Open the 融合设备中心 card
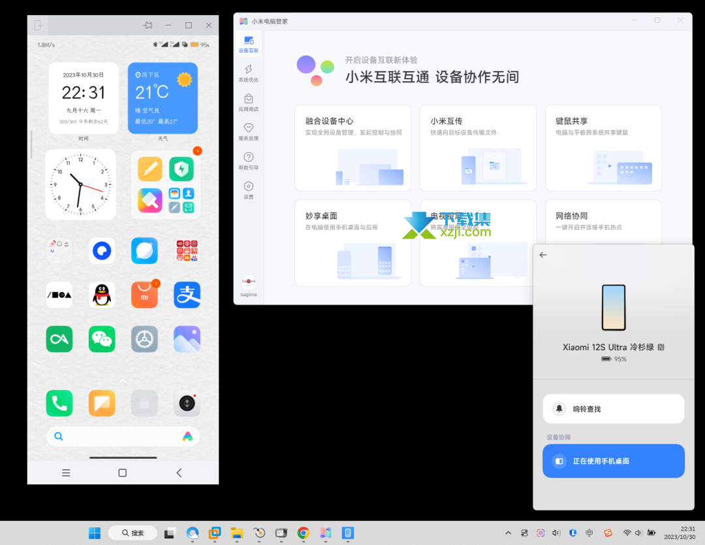 [x=353, y=148]
